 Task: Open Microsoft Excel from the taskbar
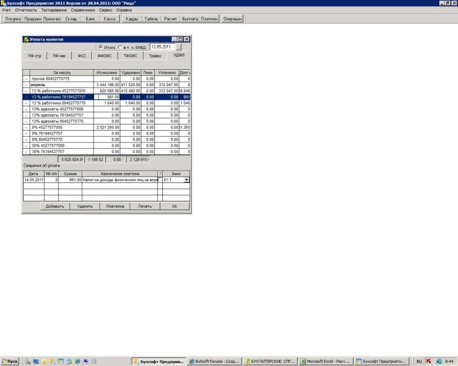click(326, 361)
